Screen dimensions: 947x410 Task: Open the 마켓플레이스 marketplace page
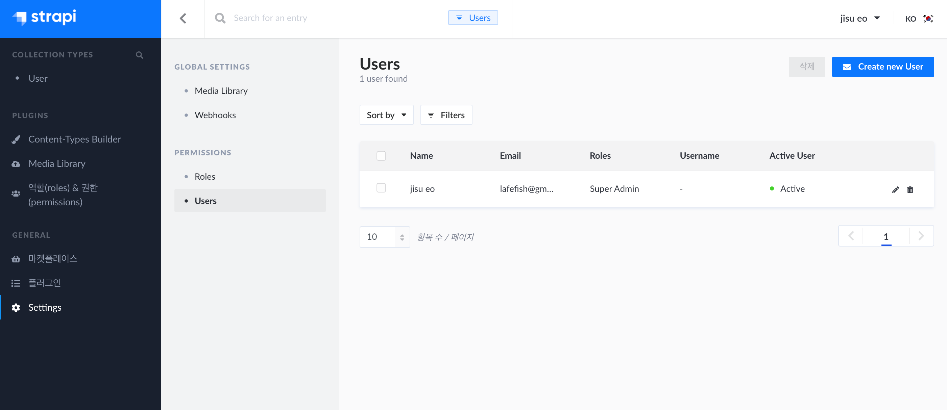click(53, 259)
